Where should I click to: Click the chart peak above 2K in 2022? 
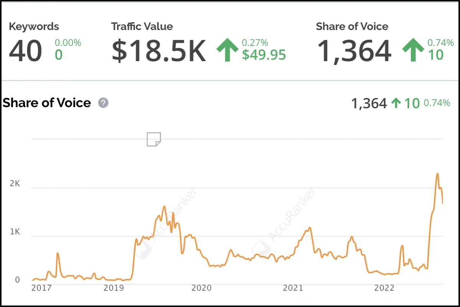[x=437, y=174]
